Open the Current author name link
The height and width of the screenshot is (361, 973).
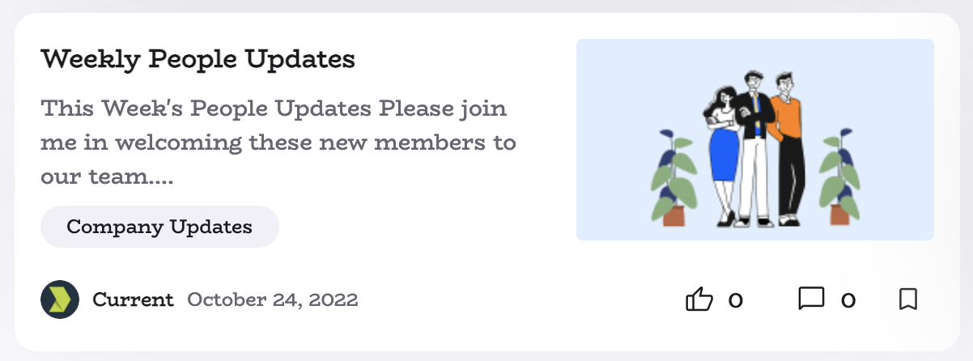[133, 299]
